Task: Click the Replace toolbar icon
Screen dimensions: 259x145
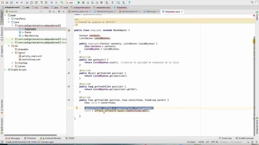Action: tap(46, 2)
